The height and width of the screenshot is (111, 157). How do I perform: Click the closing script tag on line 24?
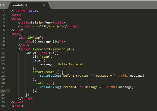pos(26,98)
